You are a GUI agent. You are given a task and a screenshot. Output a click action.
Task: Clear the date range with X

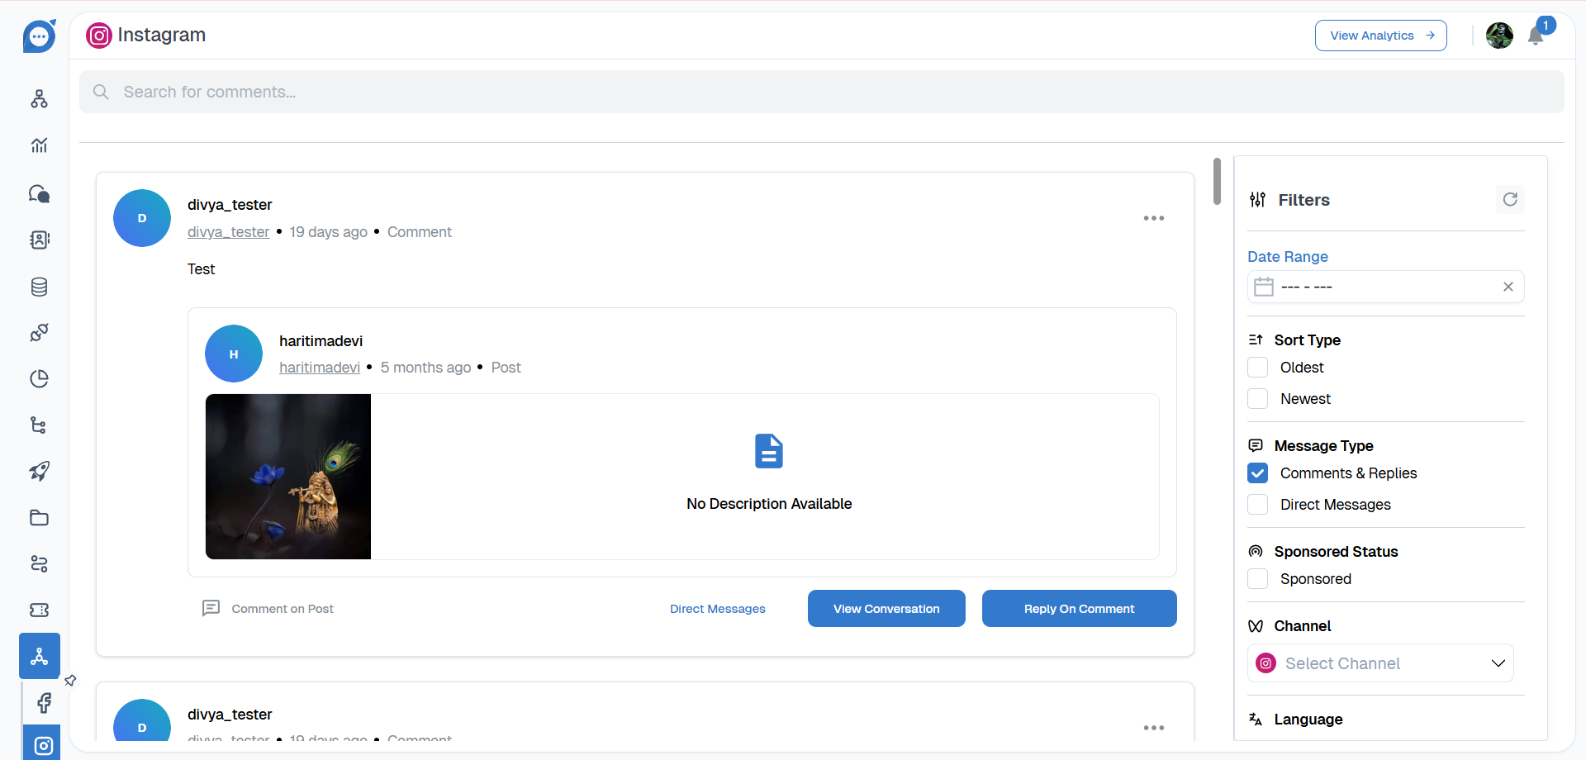click(x=1508, y=287)
